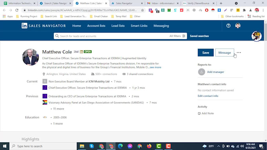The image size is (267, 150).
Task: Click the Message button
Action: click(x=225, y=52)
